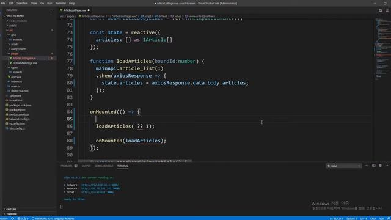Image resolution: width=391 pixels, height=220 pixels.
Task: Click the 'setup' breadcrumb segment
Action: pos(178,16)
